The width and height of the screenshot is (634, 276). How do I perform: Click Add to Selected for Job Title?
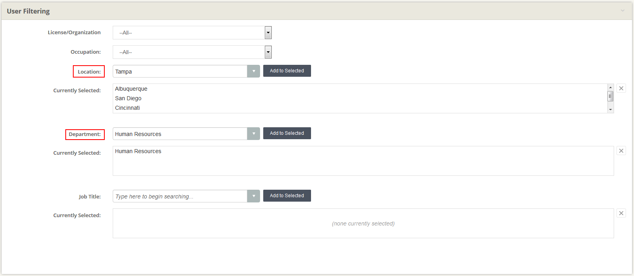pos(287,195)
